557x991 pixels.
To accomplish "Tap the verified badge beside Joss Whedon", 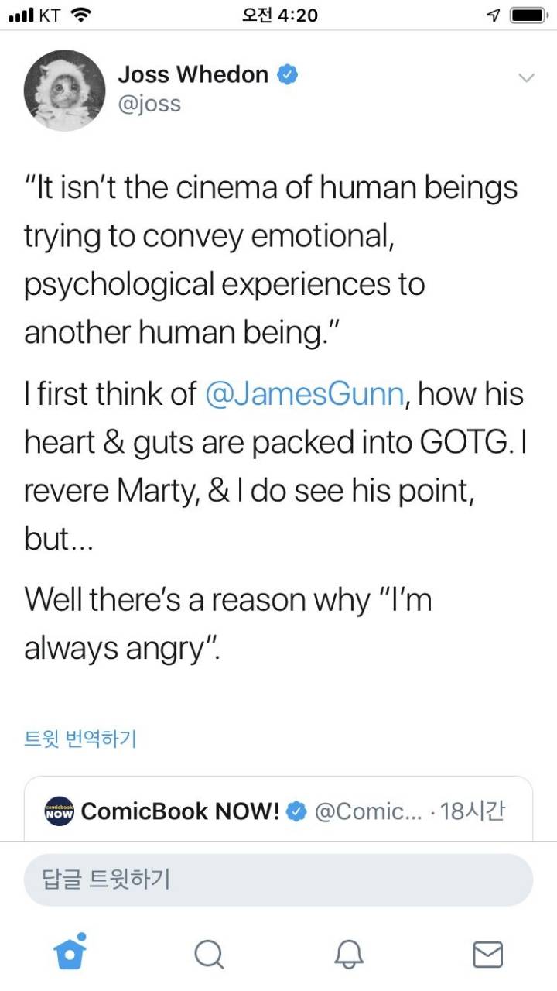I will pyautogui.click(x=288, y=75).
